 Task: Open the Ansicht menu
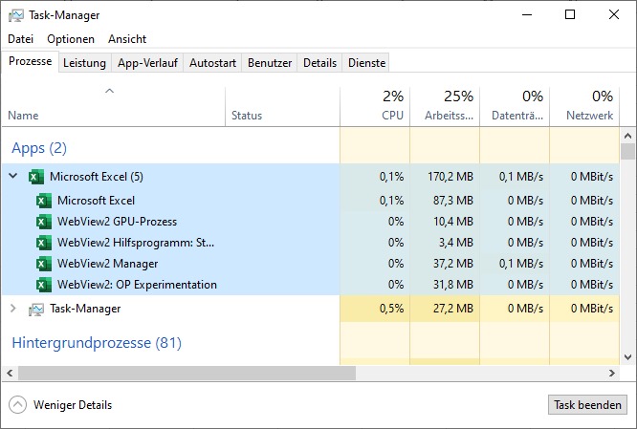(127, 39)
